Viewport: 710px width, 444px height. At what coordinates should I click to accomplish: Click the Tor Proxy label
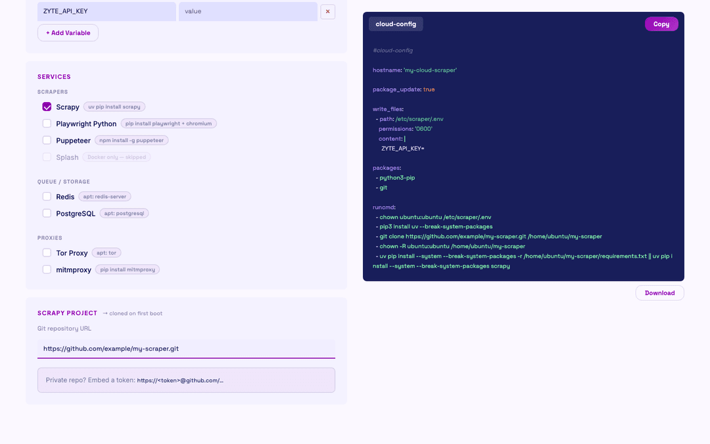(72, 253)
